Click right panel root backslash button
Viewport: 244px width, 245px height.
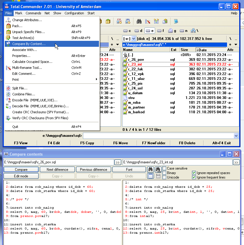[x=230, y=38]
